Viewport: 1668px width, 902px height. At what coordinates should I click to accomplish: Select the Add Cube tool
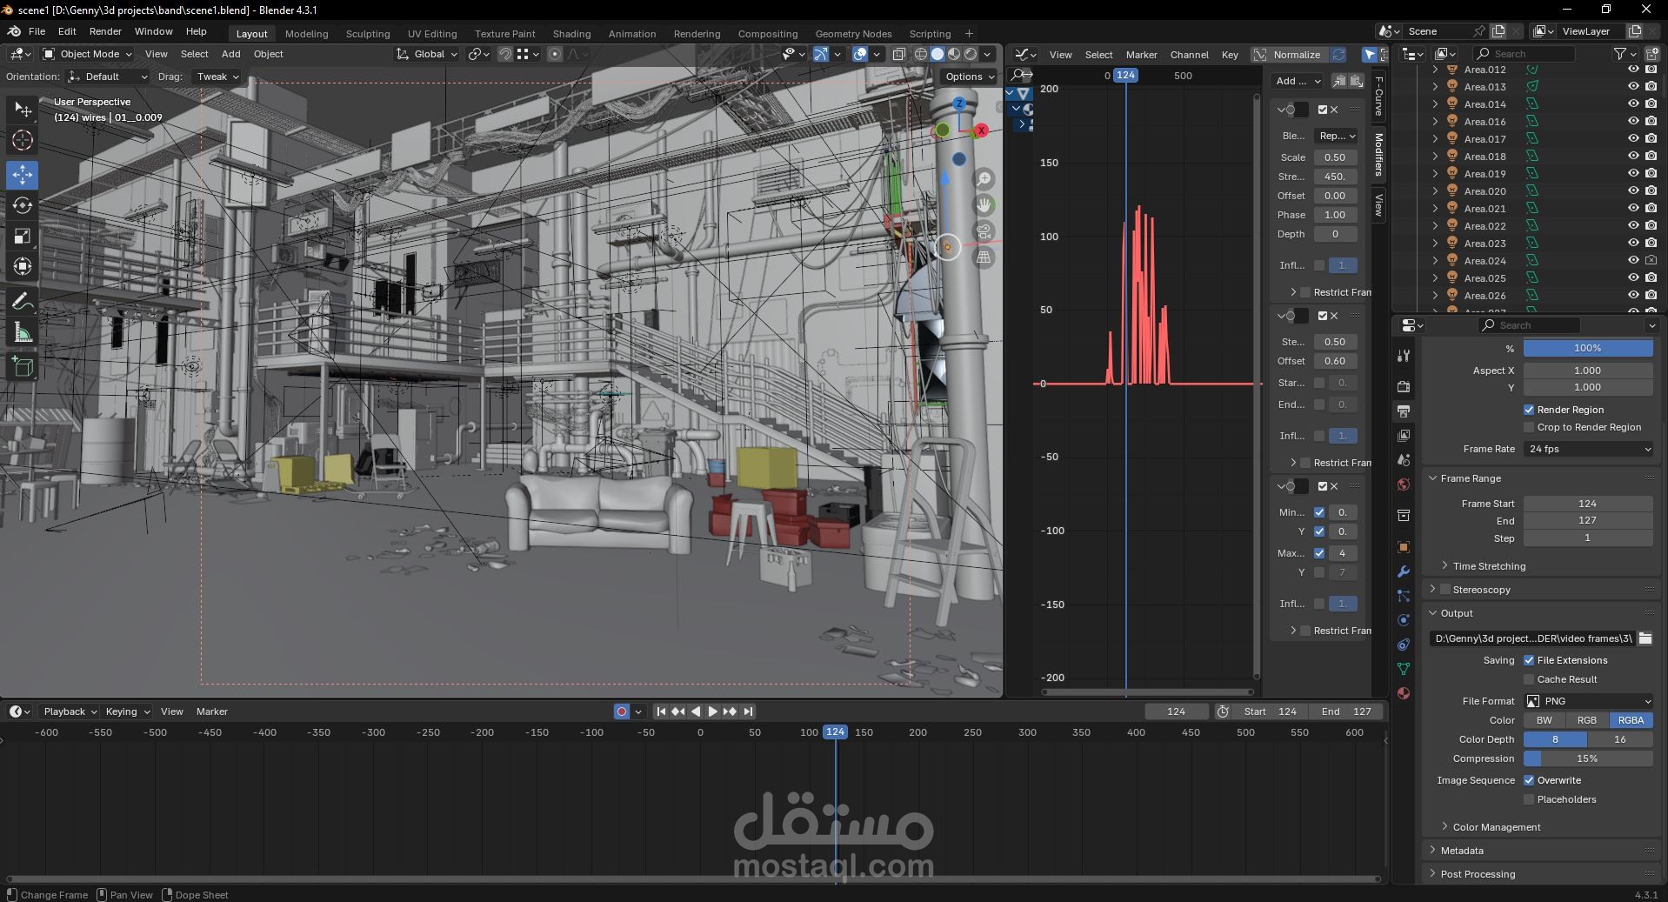click(x=23, y=367)
